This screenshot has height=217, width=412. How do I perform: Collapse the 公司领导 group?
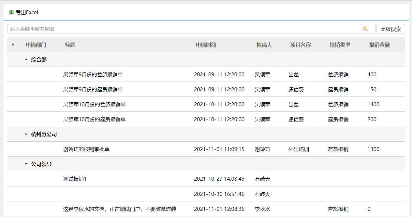click(26, 164)
